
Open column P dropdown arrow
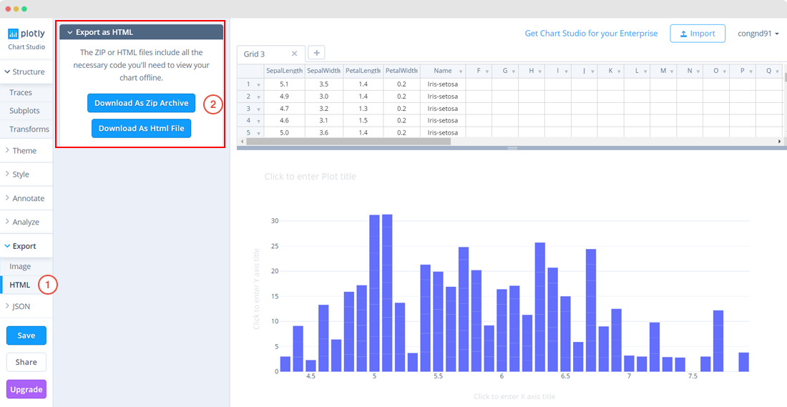coord(751,72)
